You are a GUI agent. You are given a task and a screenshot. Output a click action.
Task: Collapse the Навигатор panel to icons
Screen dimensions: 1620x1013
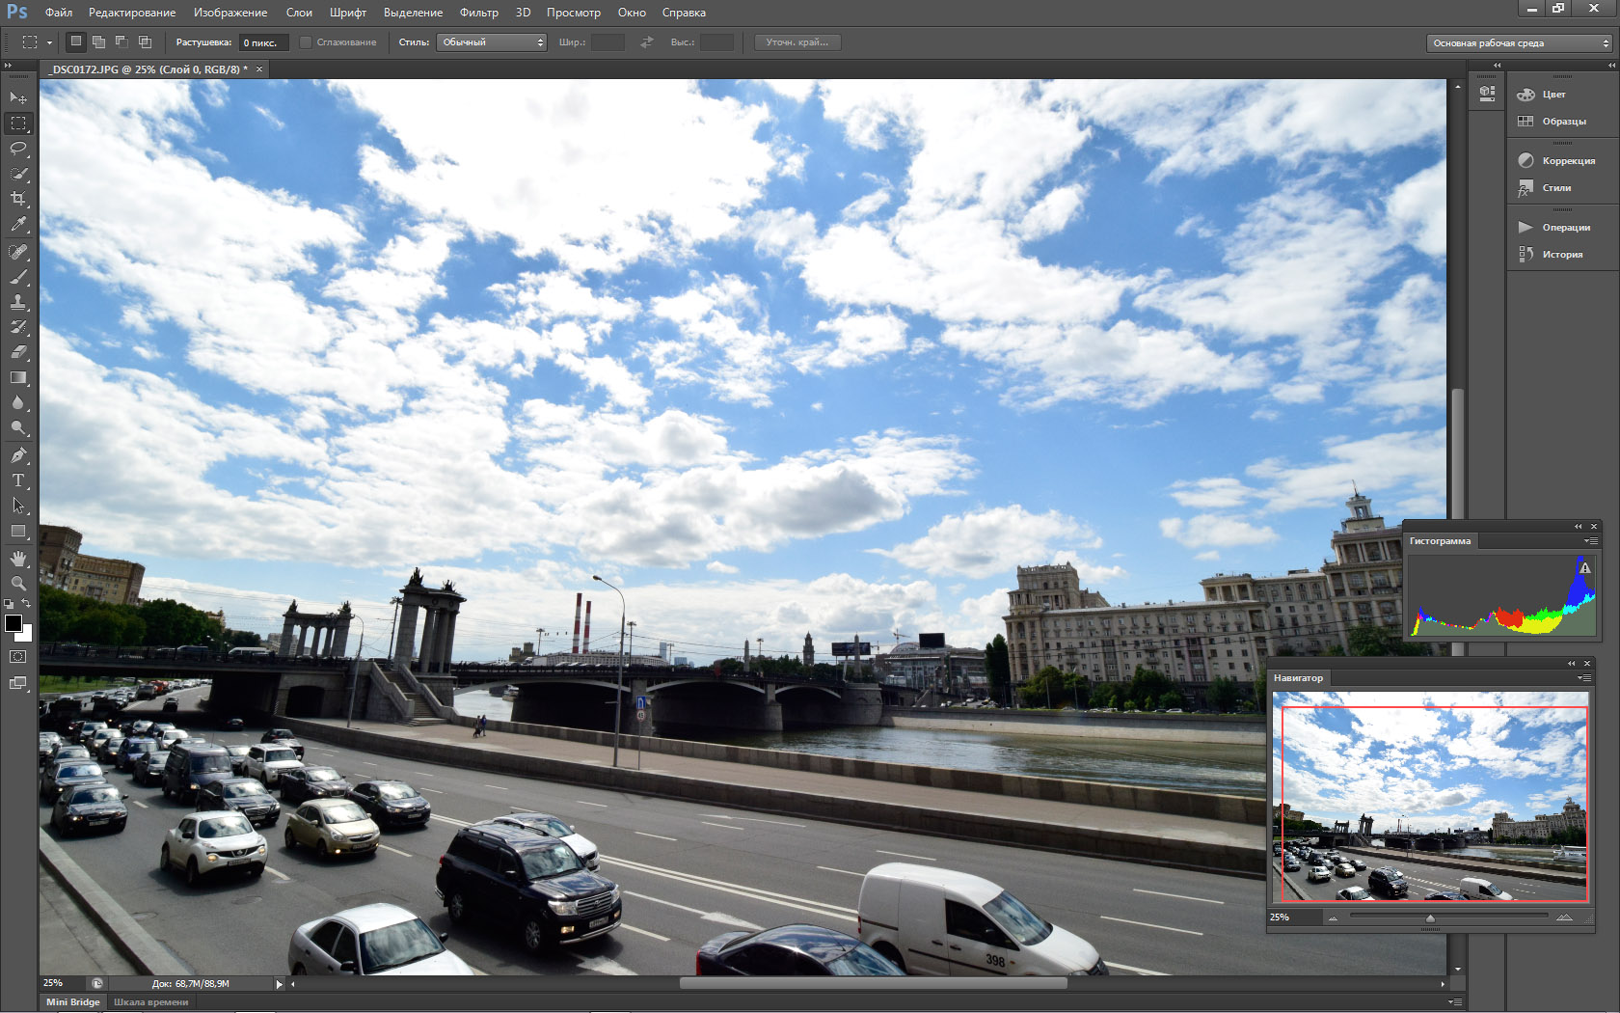point(1572,664)
